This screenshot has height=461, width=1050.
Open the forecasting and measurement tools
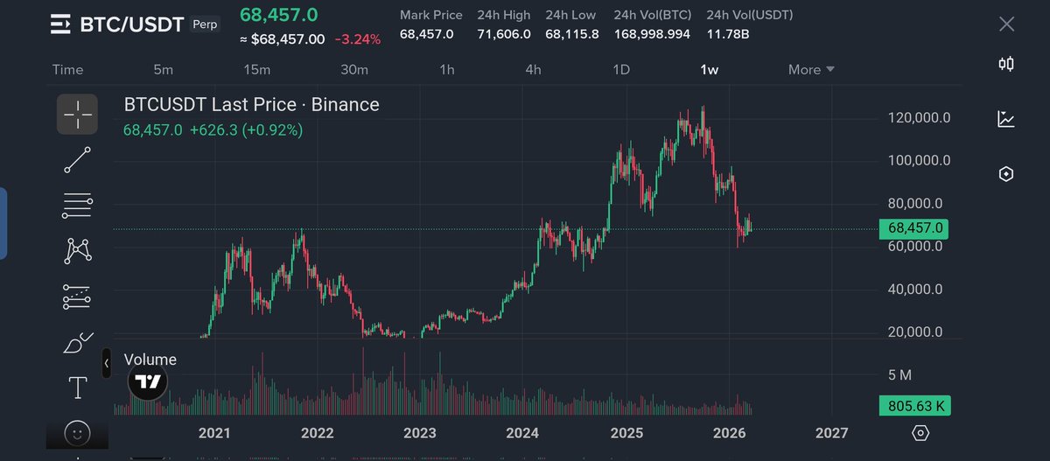pyautogui.click(x=77, y=297)
